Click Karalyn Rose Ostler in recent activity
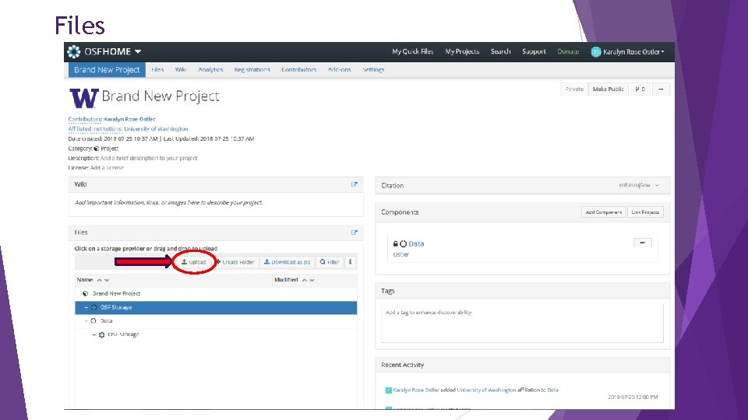The width and height of the screenshot is (748, 420). pyautogui.click(x=415, y=390)
